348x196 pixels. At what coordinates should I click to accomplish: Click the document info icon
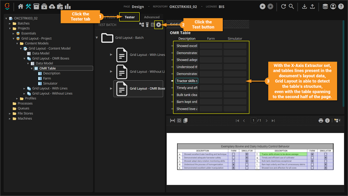coord(327,121)
